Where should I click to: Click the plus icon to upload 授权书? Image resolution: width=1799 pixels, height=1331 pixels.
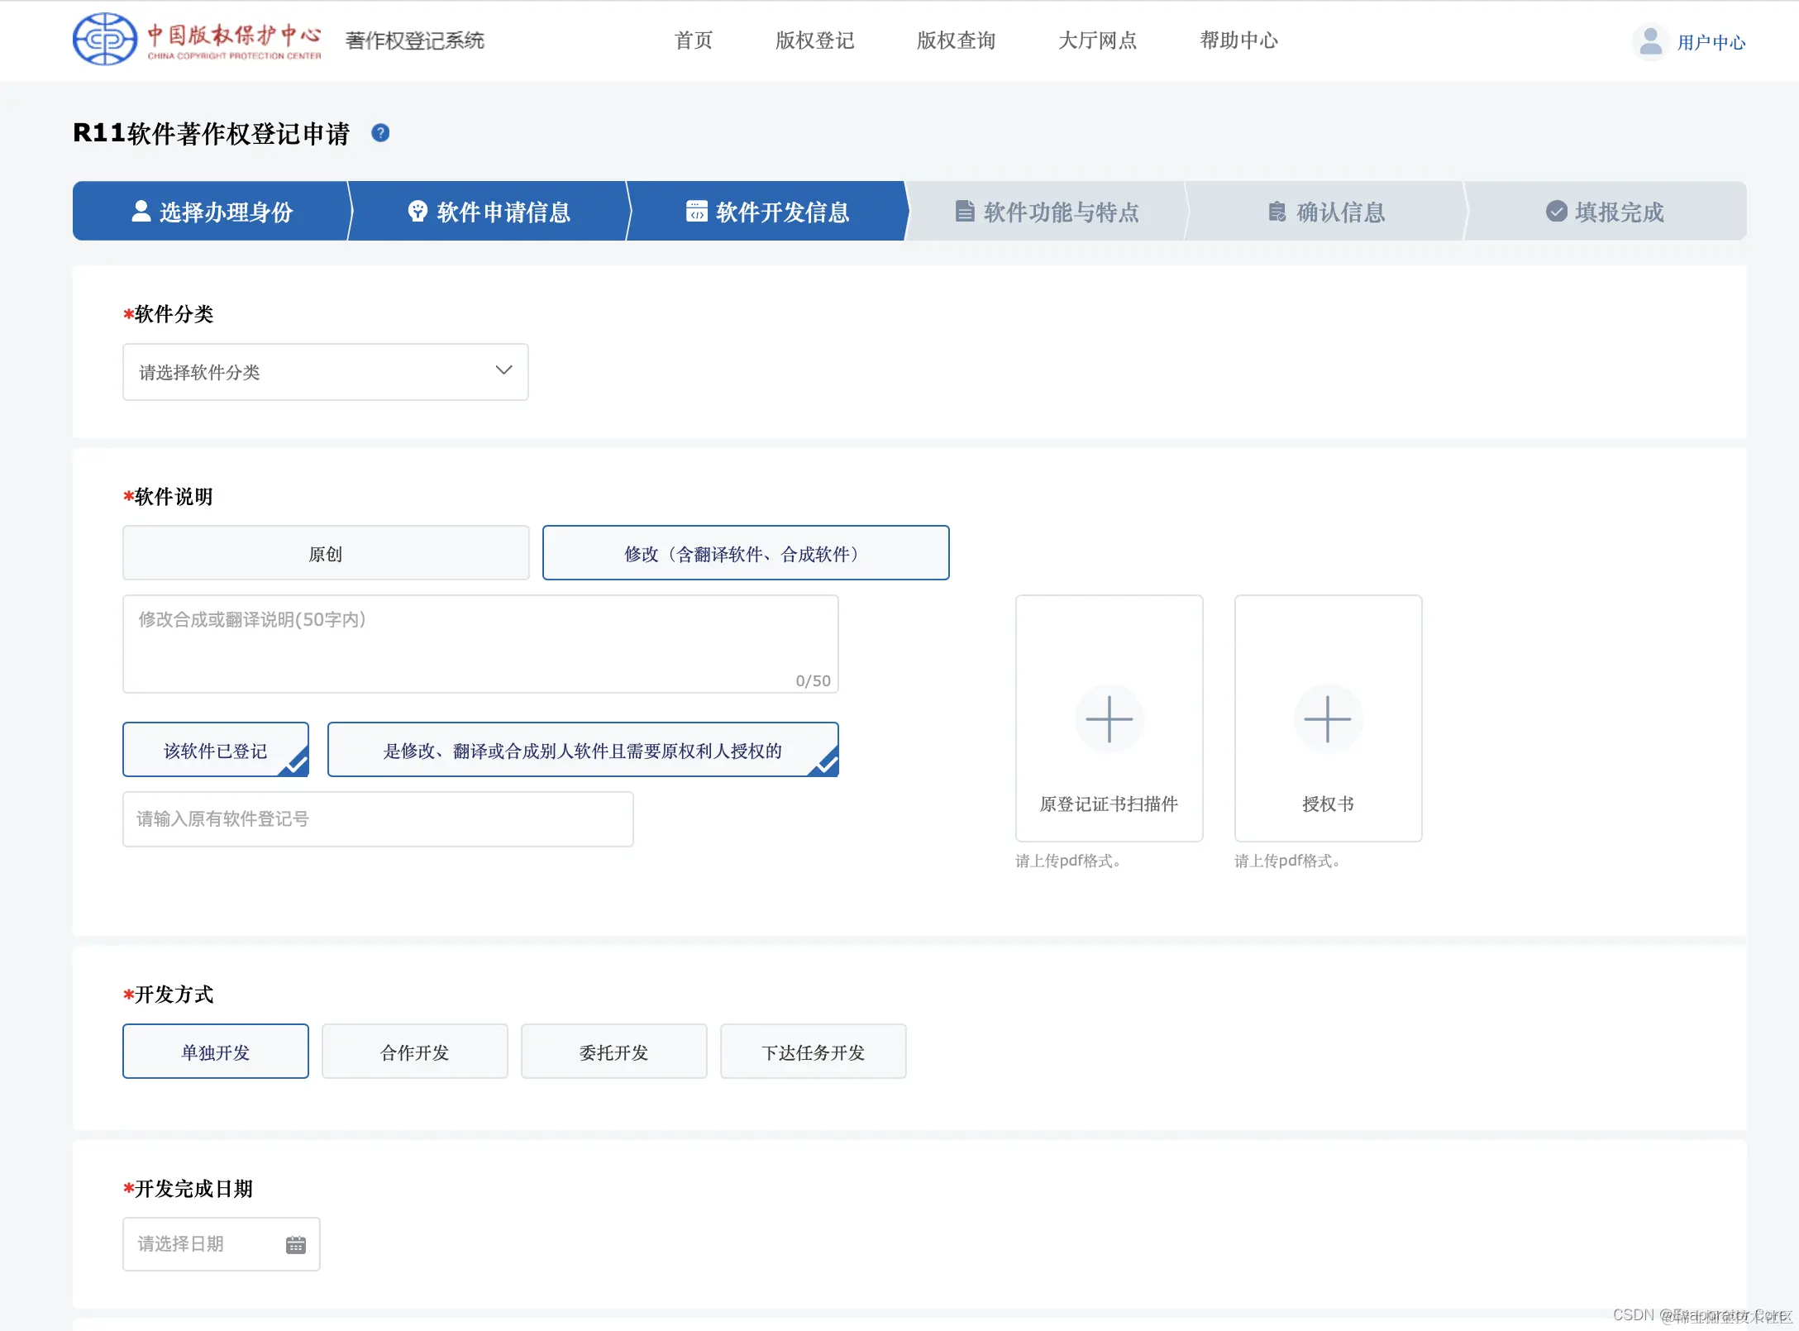1327,718
